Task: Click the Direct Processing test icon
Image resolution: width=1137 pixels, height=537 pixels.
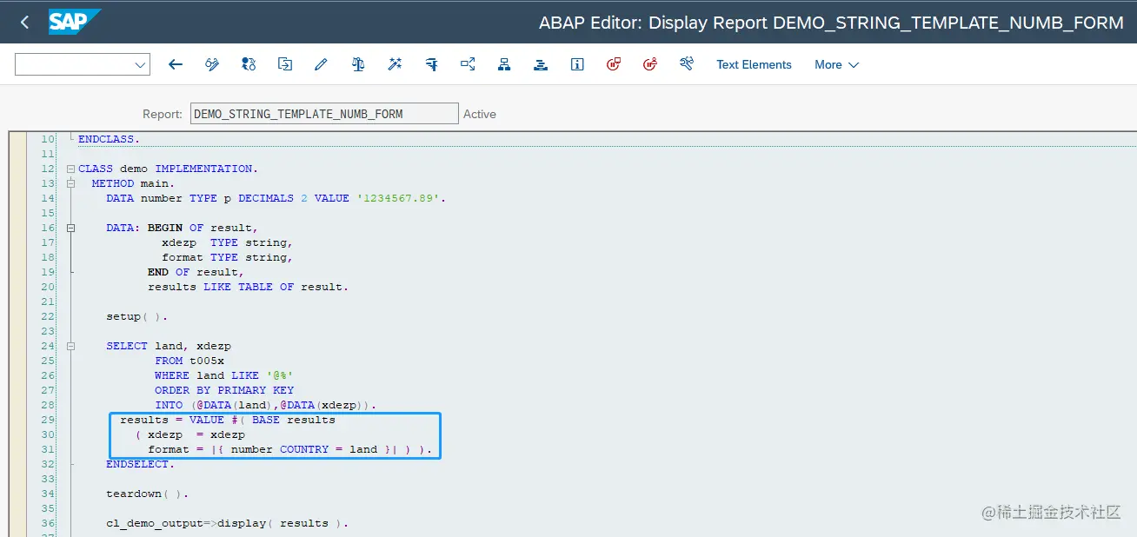Action: click(431, 64)
